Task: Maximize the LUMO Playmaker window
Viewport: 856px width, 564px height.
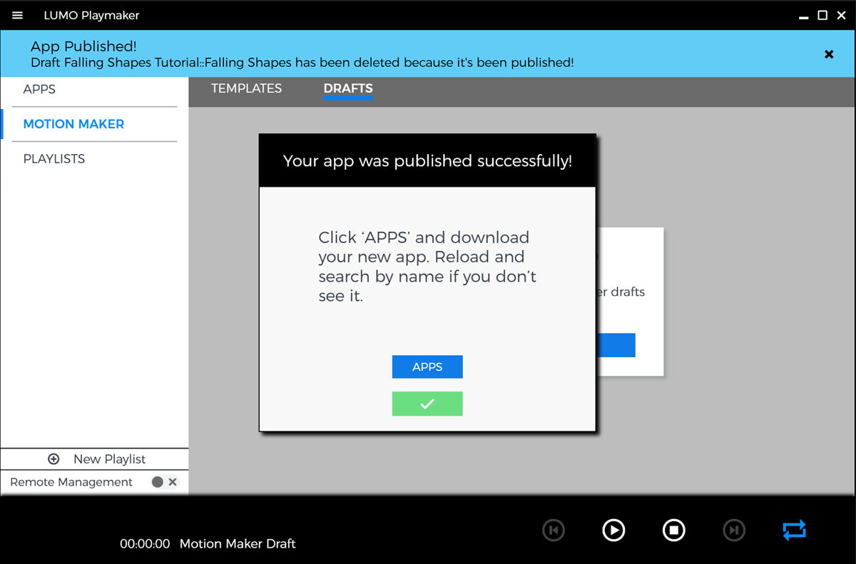Action: tap(822, 15)
